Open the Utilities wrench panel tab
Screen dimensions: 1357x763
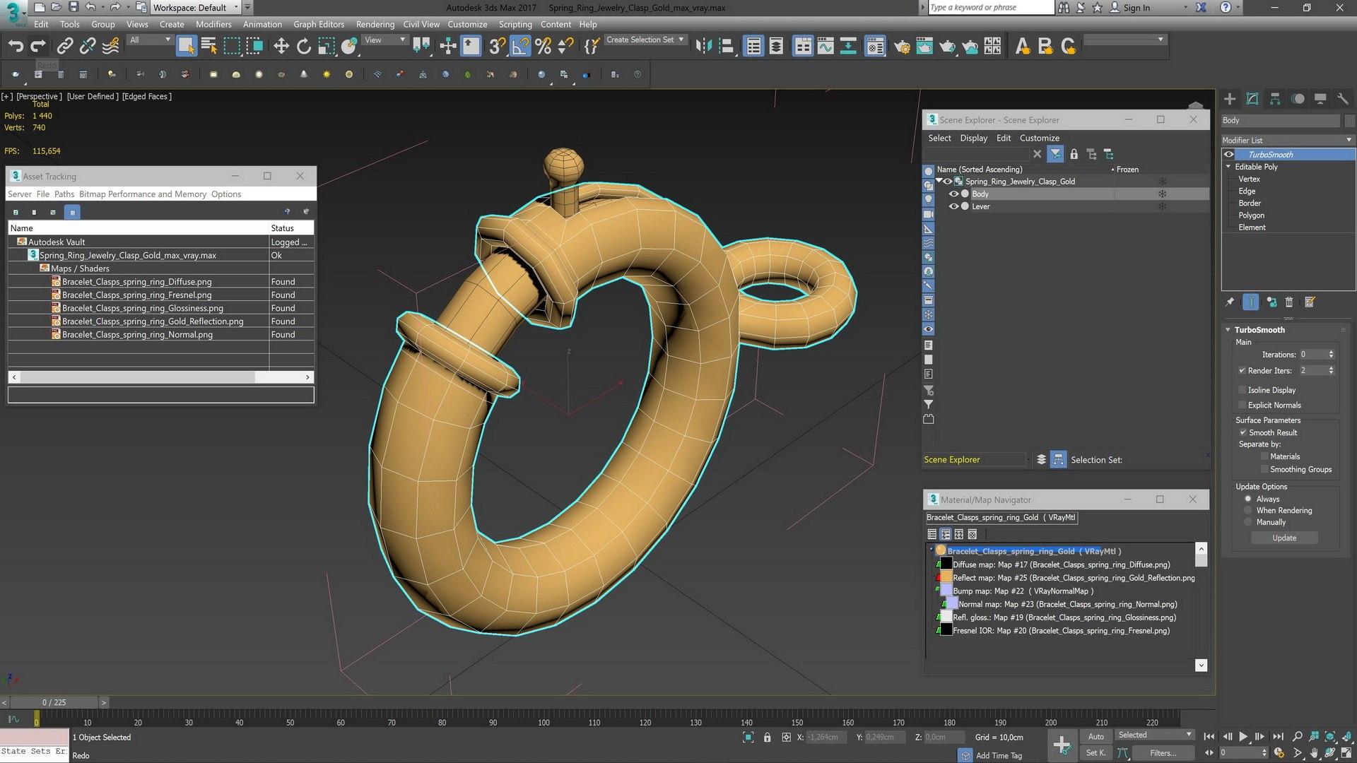click(x=1343, y=99)
